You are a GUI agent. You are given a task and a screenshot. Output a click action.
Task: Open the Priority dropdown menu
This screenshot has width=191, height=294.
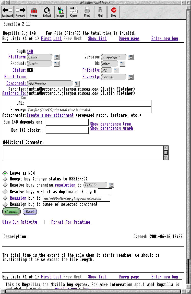click(x=116, y=70)
